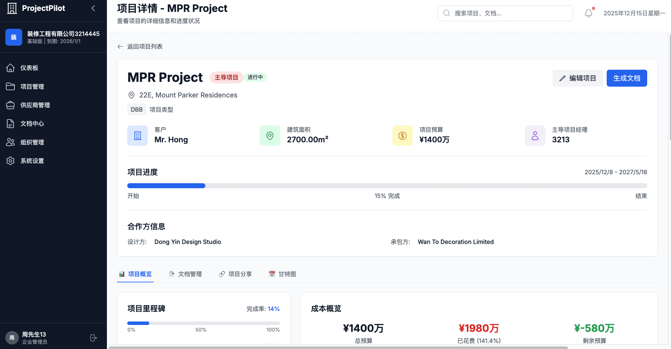Open 供应商管理 from the sidebar
The height and width of the screenshot is (349, 671).
10,105
